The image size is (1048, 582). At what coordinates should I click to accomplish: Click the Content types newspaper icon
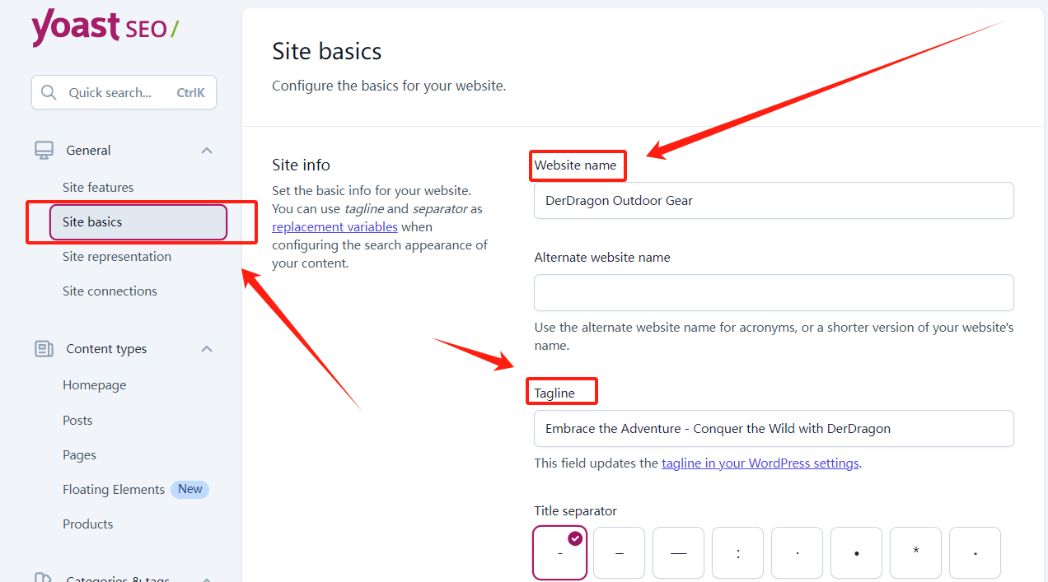[x=44, y=349]
